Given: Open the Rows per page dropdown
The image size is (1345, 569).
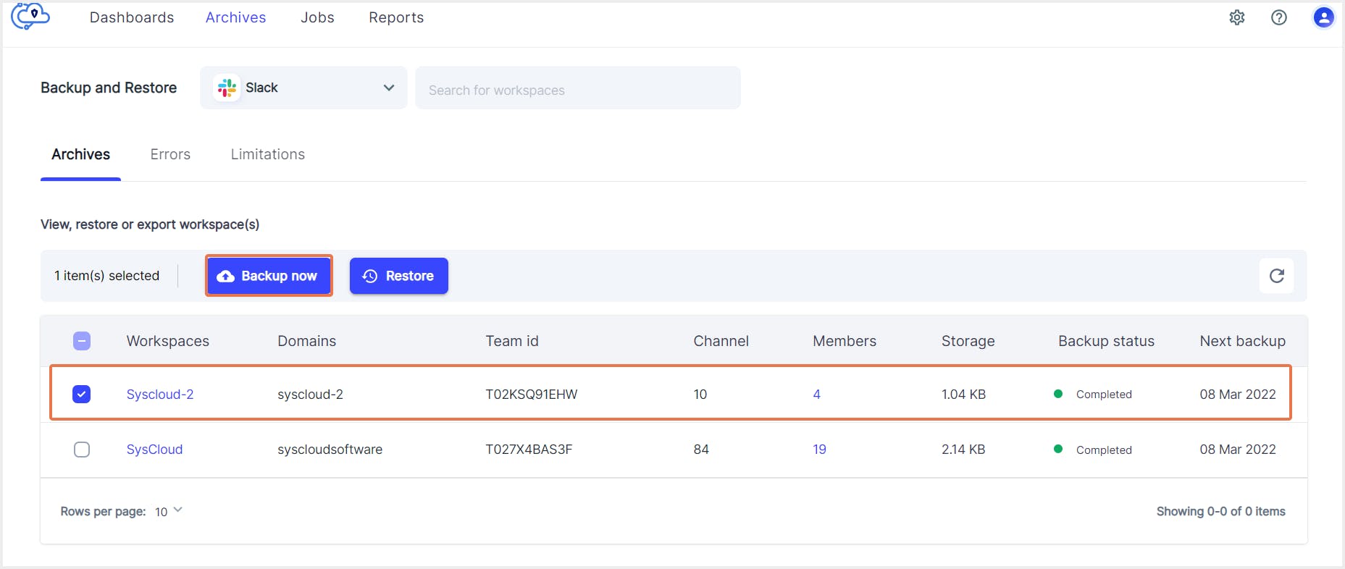Looking at the screenshot, I should pyautogui.click(x=169, y=511).
